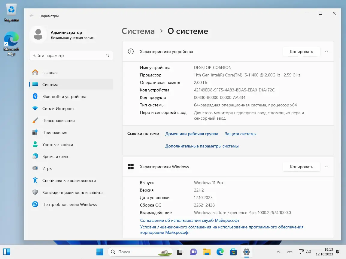Click the Settings gear on taskbar
Image resolution: width=346 pixels, height=259 pixels.
(x=247, y=252)
